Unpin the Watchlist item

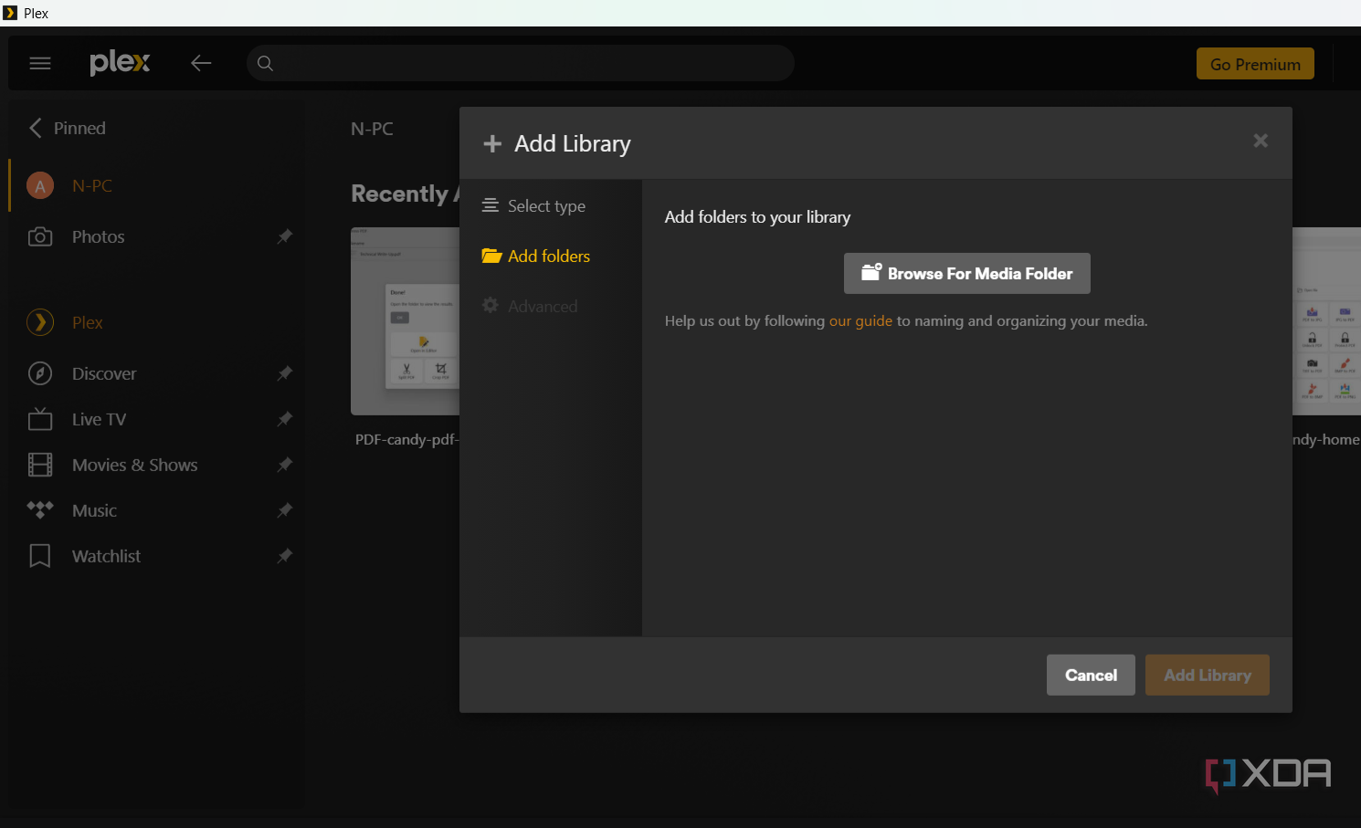pos(285,556)
